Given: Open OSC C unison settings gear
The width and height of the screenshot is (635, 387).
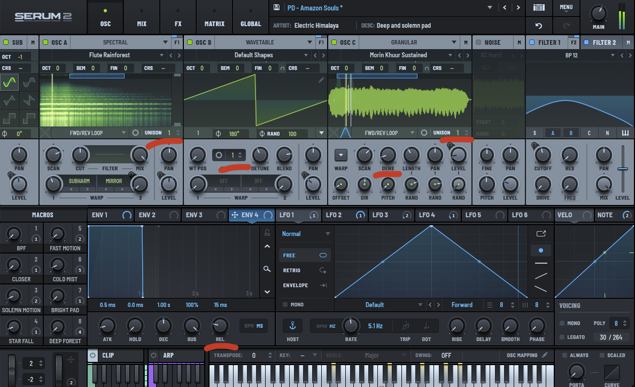Looking at the screenshot, I should pyautogui.click(x=424, y=132).
